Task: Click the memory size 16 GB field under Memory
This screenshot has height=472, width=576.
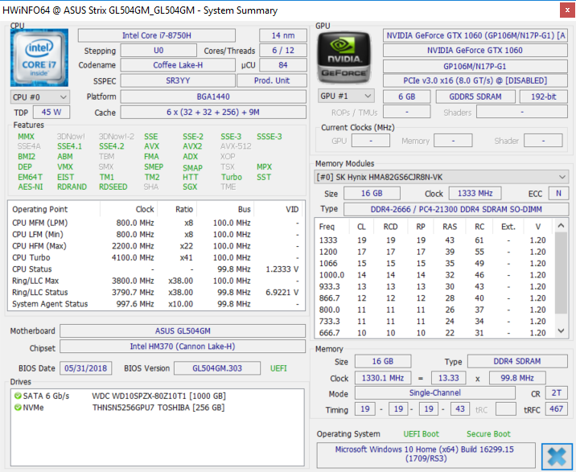Action: [x=383, y=362]
